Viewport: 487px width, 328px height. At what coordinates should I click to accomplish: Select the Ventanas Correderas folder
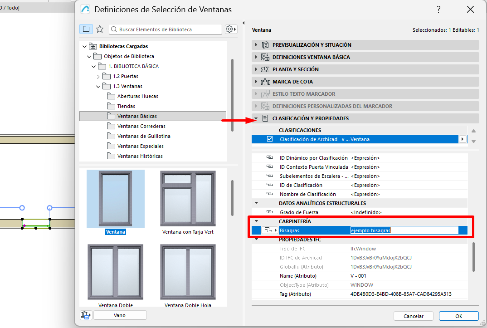[x=141, y=126]
